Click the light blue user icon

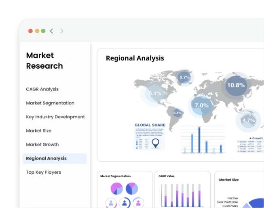tap(111, 203)
